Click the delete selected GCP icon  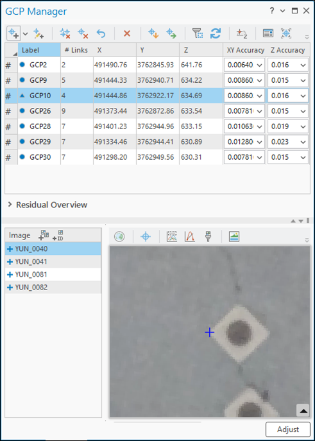pos(83,33)
